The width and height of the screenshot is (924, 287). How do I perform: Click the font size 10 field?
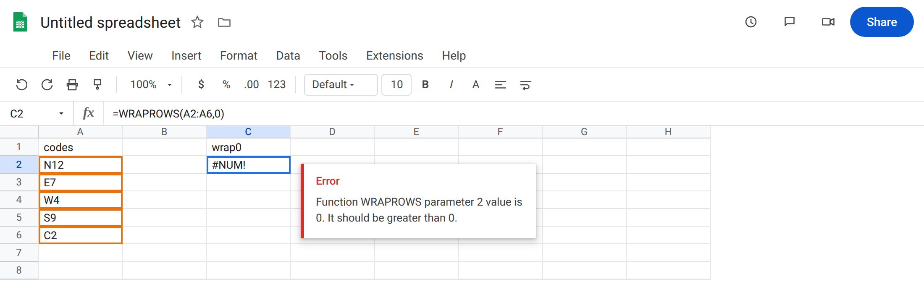tap(396, 85)
